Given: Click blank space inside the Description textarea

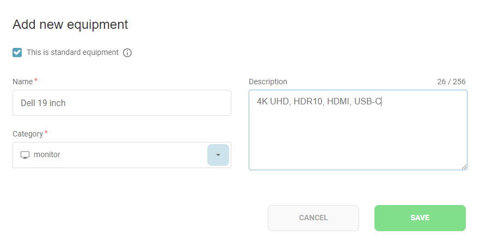Looking at the screenshot, I should pos(358,141).
